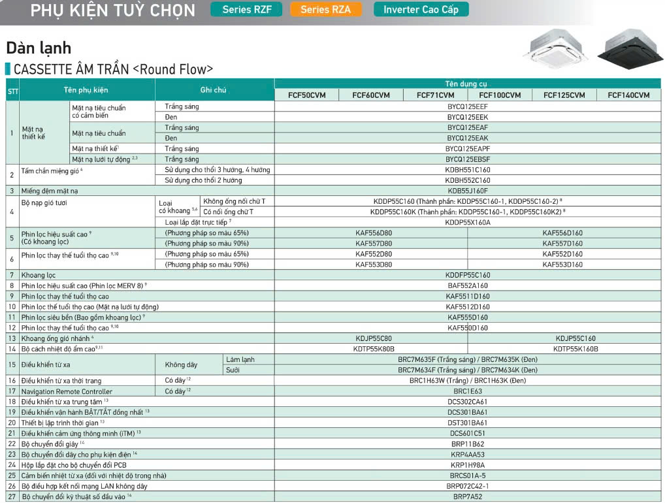This screenshot has height=503, width=665.
Task: Click the KAF555D160 code
Action: 468,317
